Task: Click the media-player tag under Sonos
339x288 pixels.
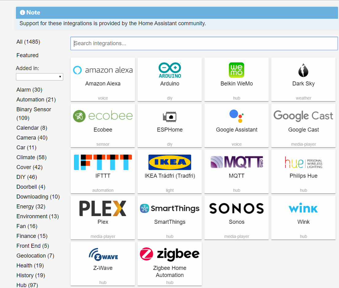Action: (237, 236)
